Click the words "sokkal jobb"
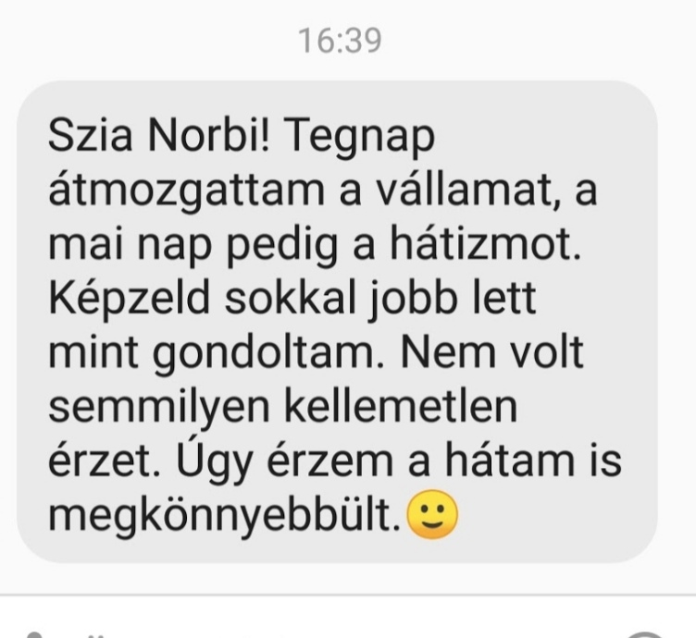696x638 pixels. point(341,301)
